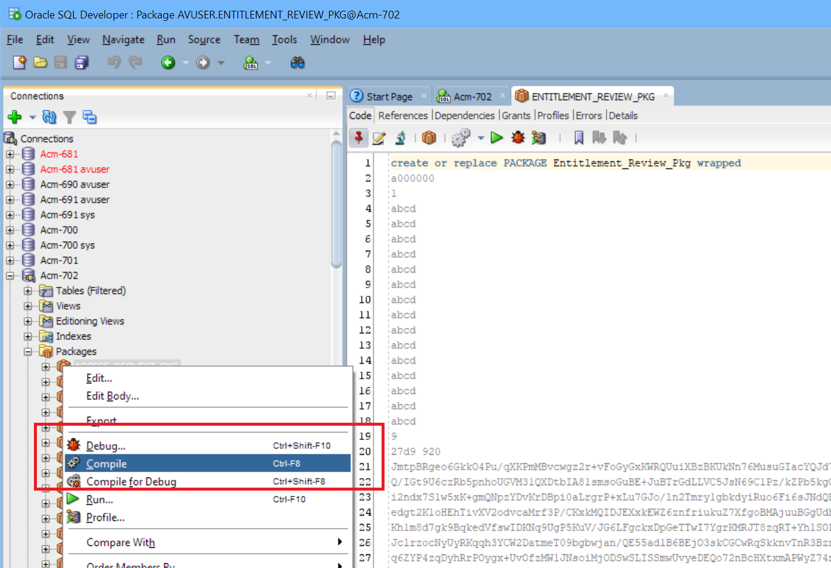Create a new connection with the green plus
Viewport: 831px width, 568px height.
point(13,117)
